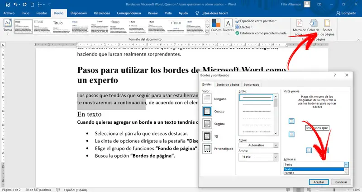Click the Cancelar button
The height and width of the screenshot is (192, 362).
[x=341, y=182]
